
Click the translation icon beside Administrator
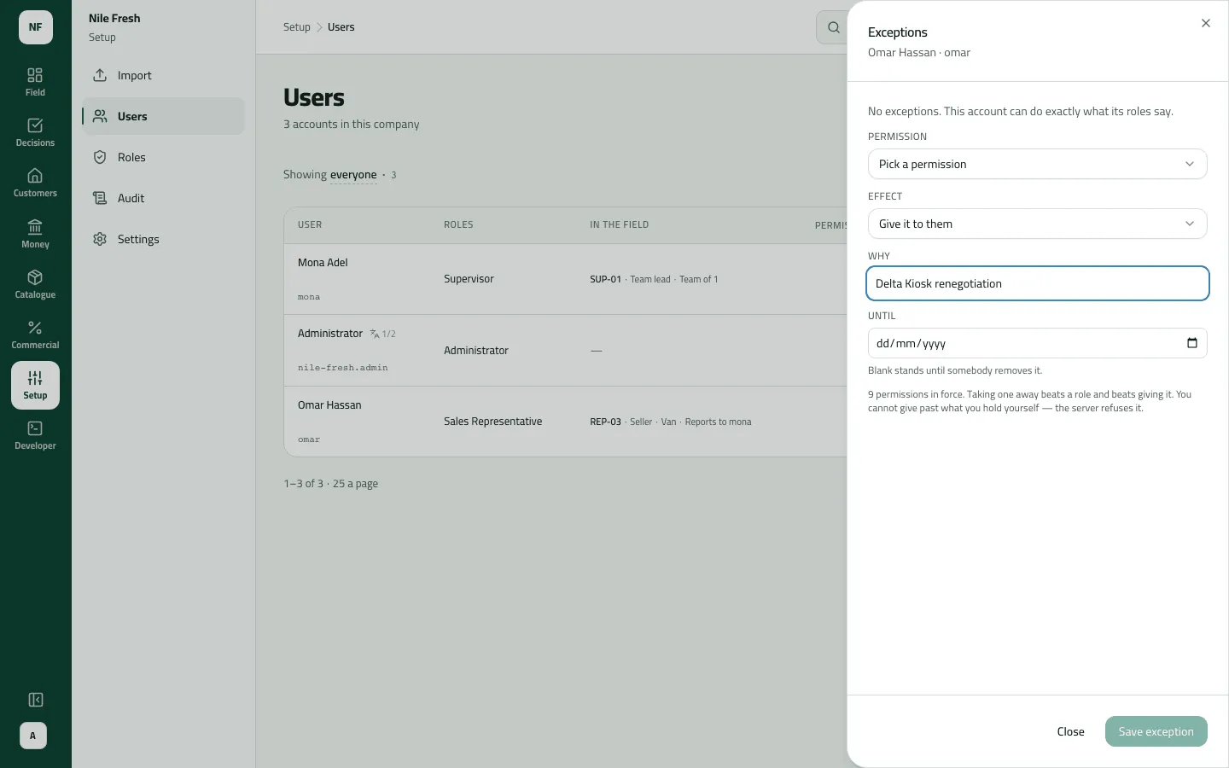tap(375, 334)
